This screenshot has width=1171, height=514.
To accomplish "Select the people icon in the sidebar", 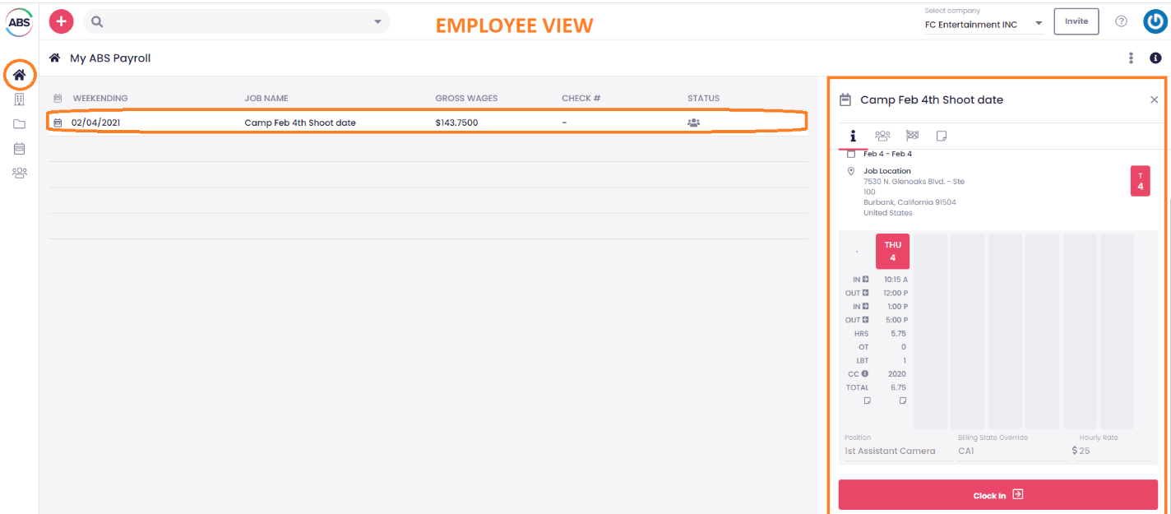I will [x=19, y=173].
